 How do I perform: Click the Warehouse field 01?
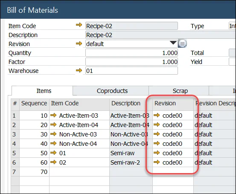point(131,71)
